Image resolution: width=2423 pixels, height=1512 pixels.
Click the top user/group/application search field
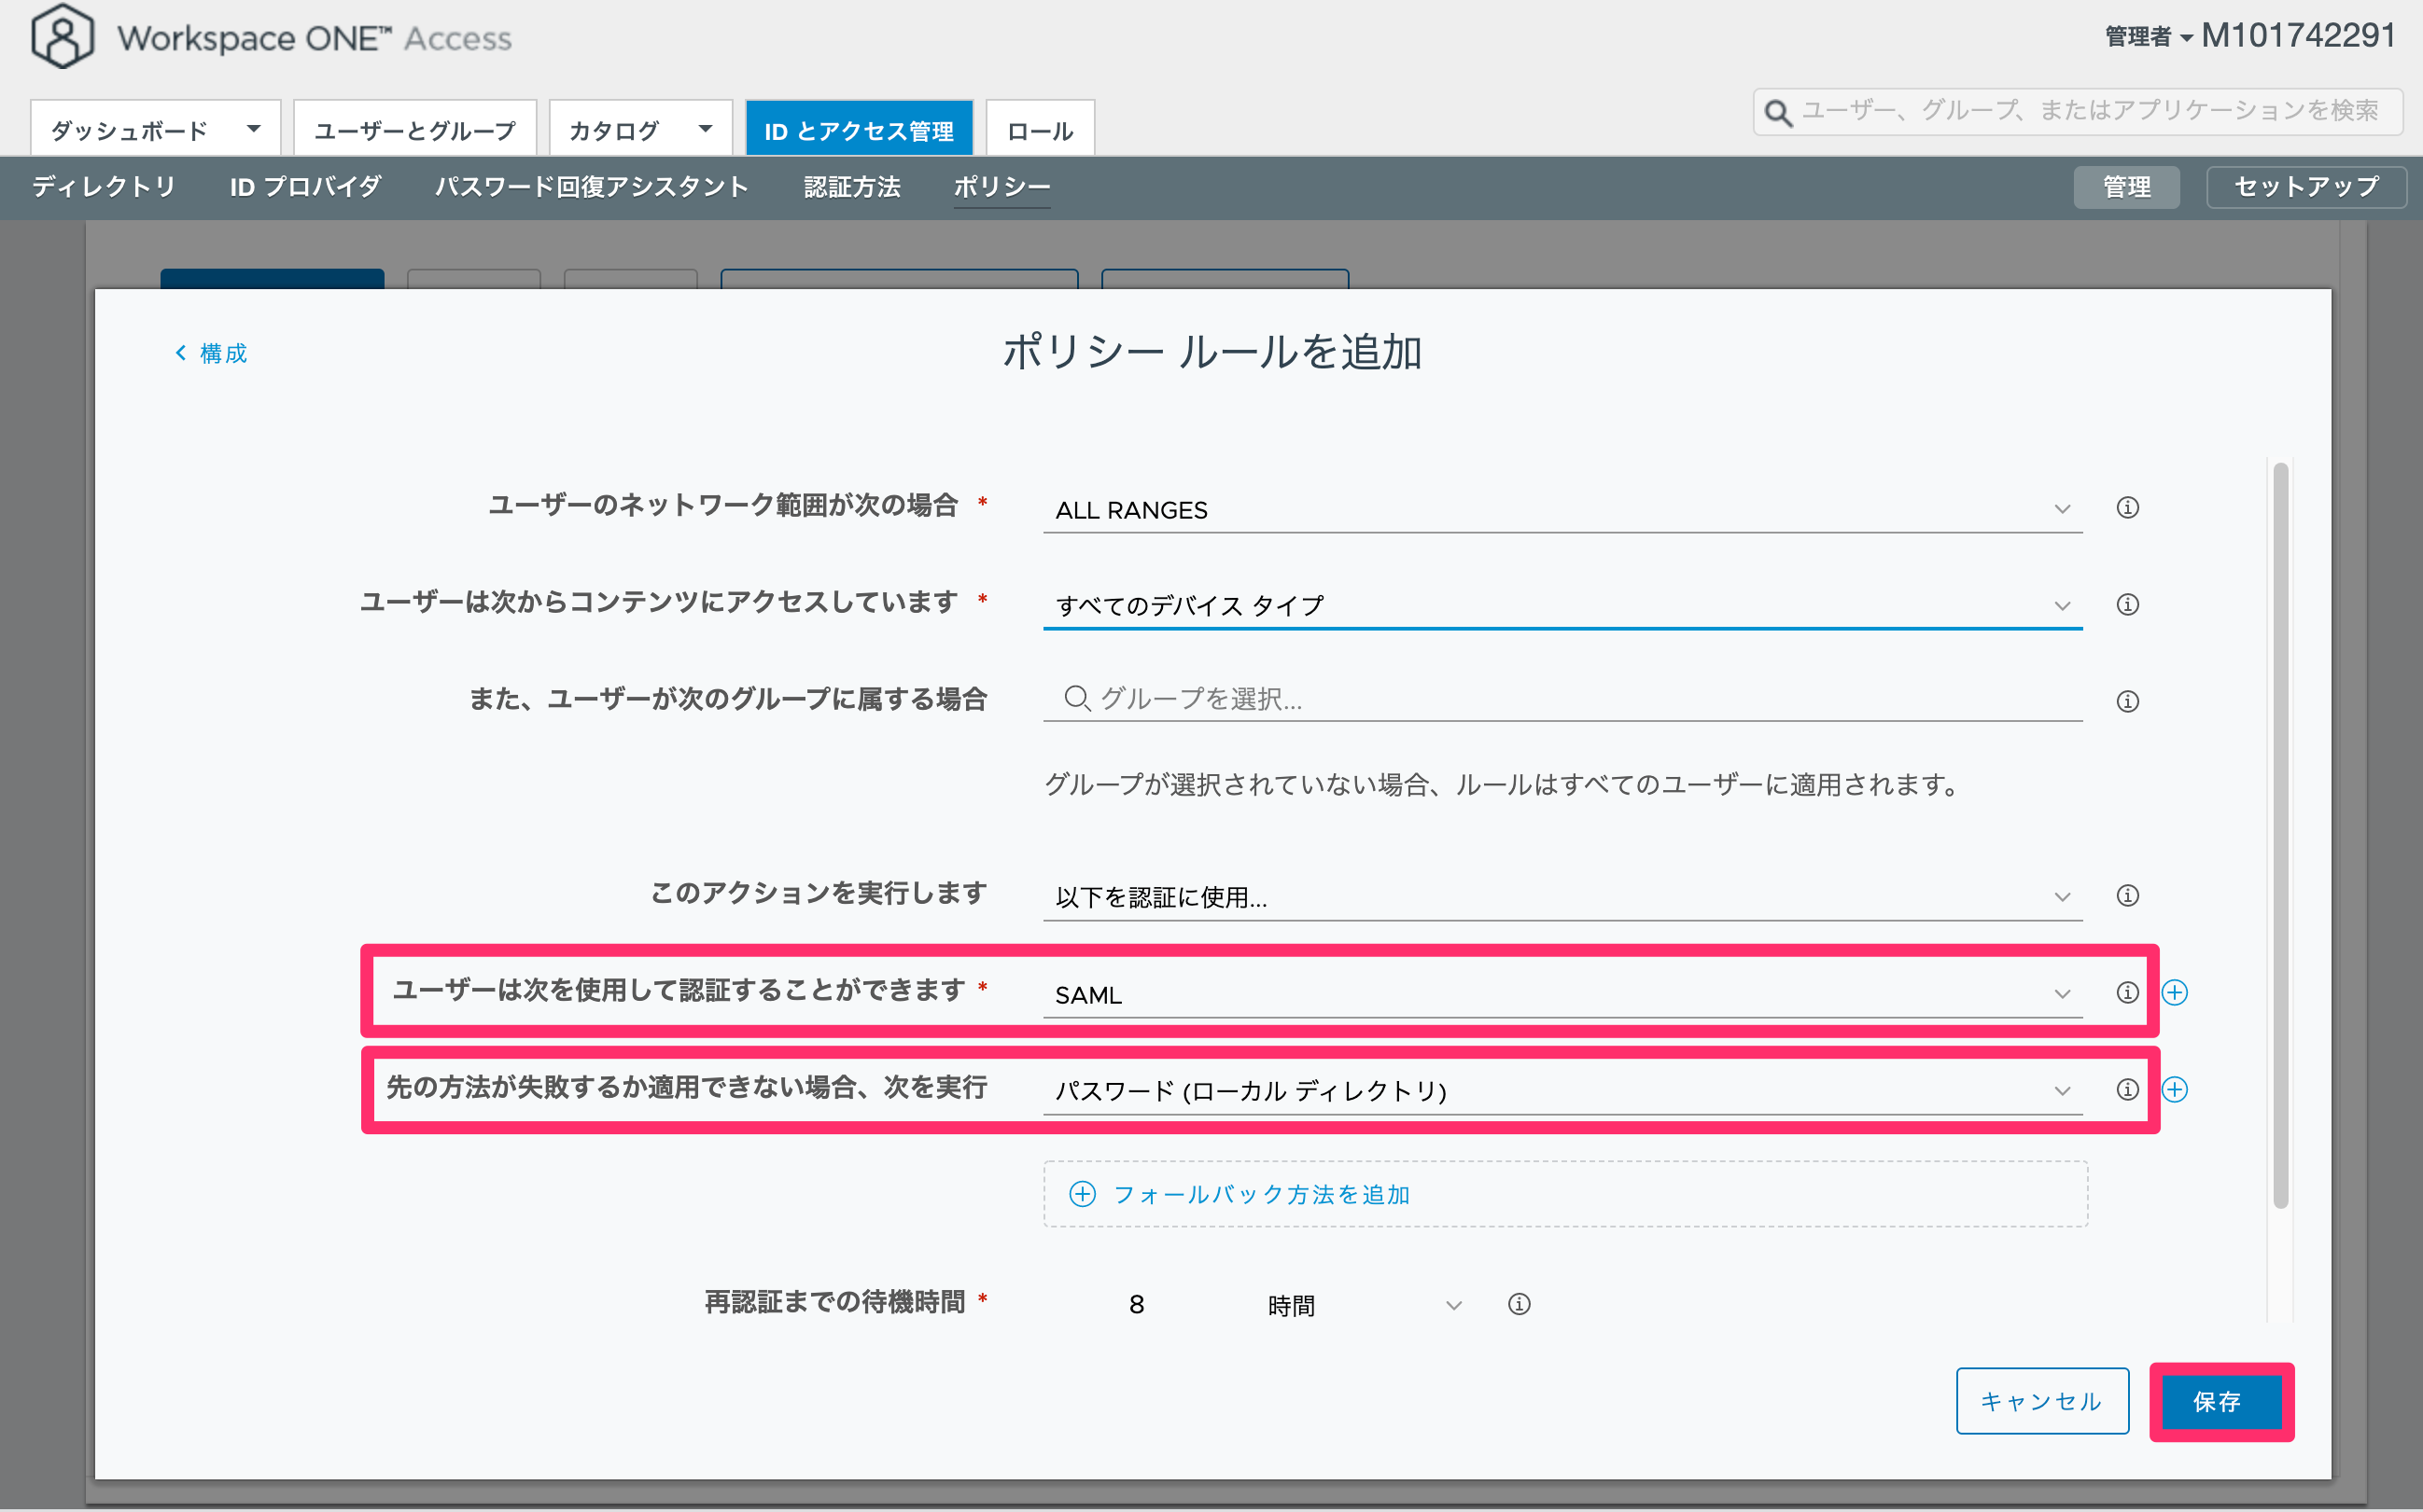click(x=2077, y=111)
